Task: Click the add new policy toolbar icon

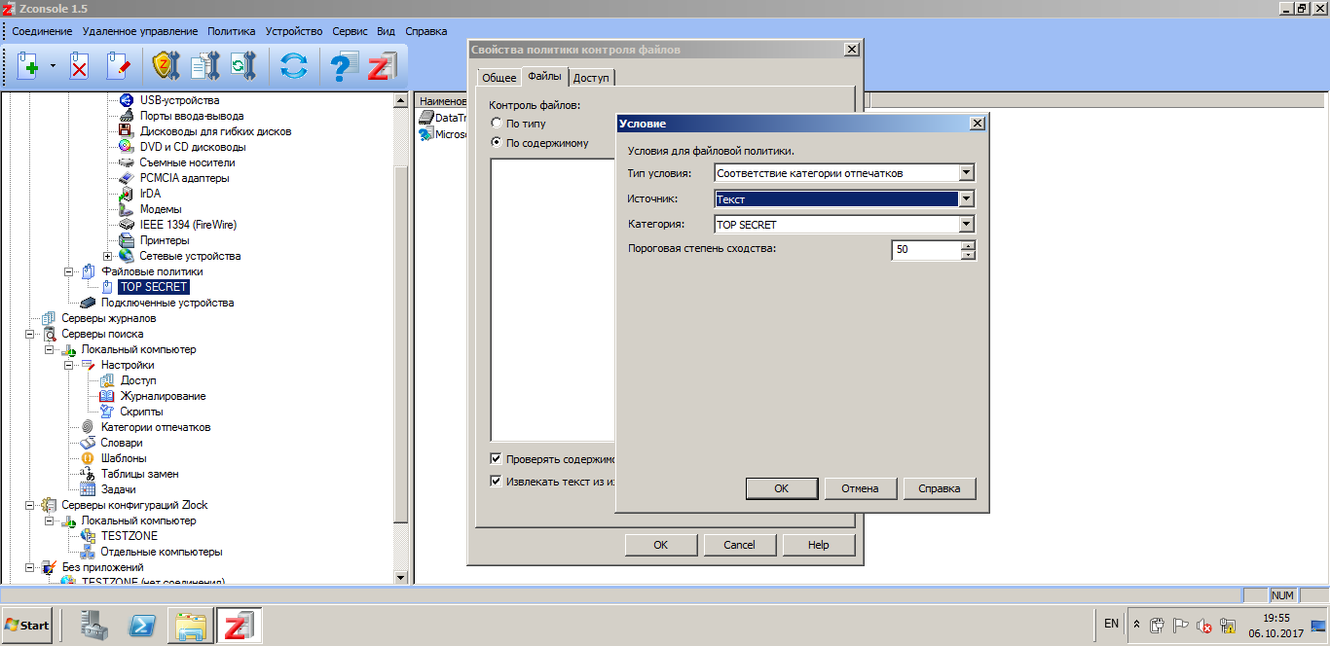Action: 28,66
